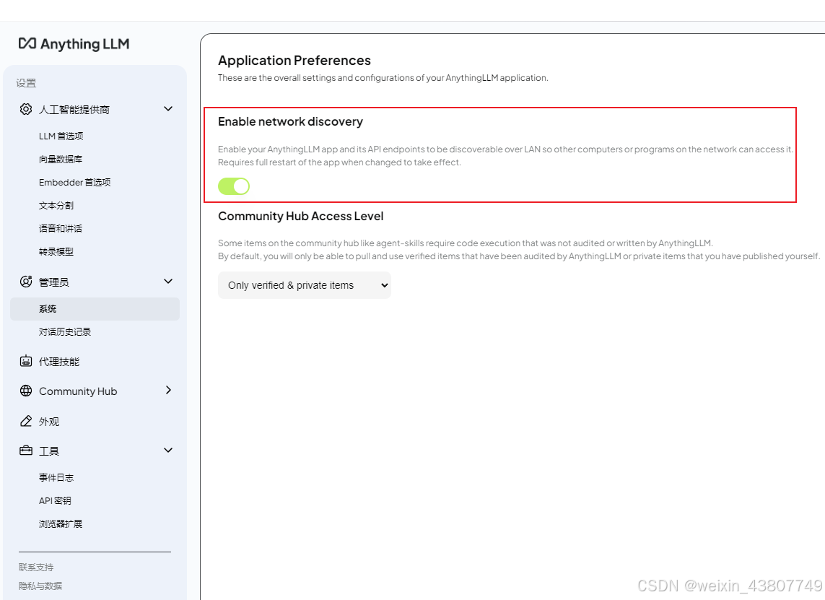
Task: Click 'By default, you will only' text line
Action: [x=519, y=256]
